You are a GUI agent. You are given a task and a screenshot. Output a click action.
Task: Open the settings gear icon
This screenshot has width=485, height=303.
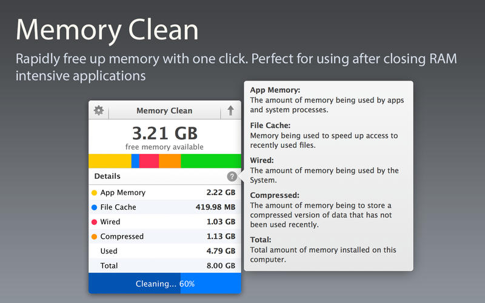99,110
